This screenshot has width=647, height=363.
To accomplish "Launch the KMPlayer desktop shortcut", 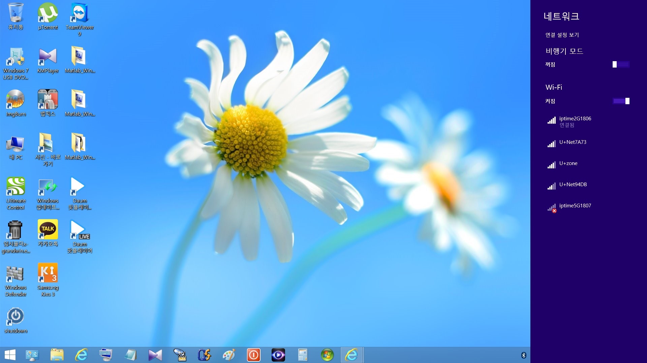I will click(48, 60).
